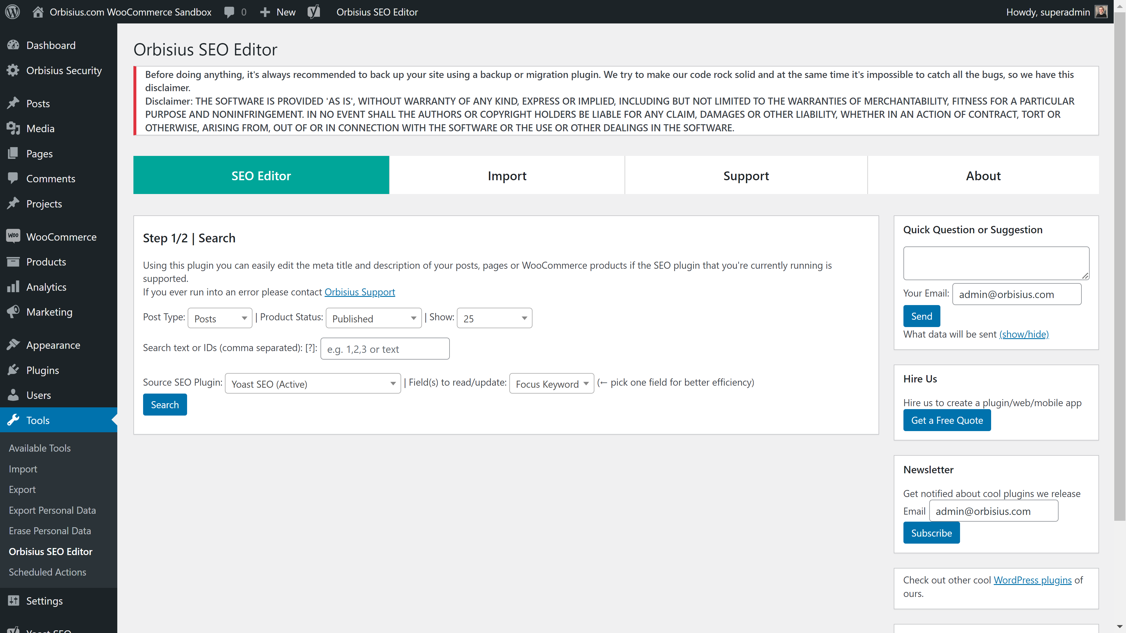Click the superadmin avatar thumbnail
This screenshot has height=633, width=1126.
tap(1101, 12)
